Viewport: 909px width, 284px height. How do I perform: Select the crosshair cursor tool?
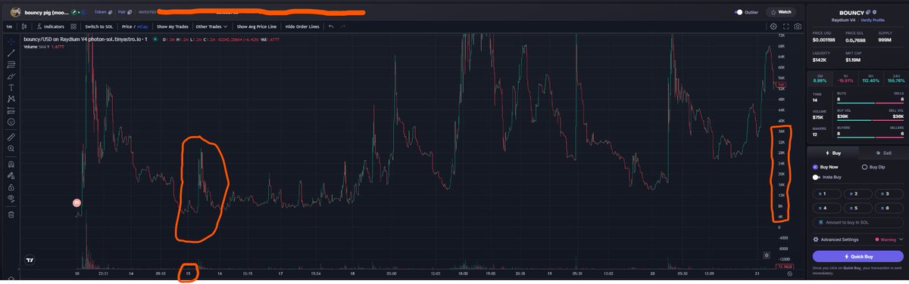(11, 41)
